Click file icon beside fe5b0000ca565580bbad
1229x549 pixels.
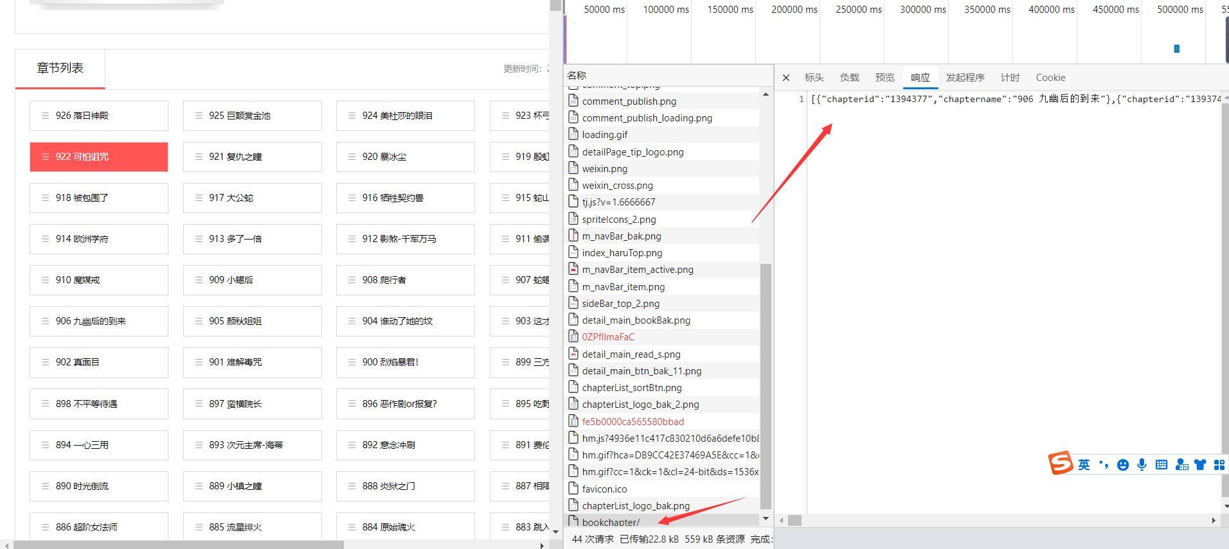coord(573,421)
